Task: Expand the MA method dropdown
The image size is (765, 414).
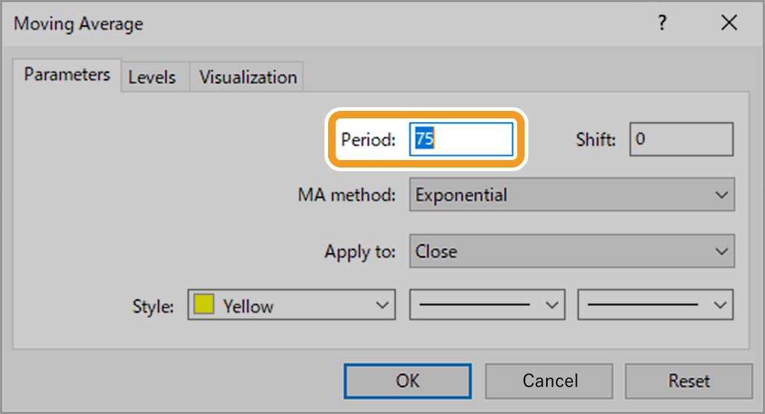Action: tap(721, 195)
